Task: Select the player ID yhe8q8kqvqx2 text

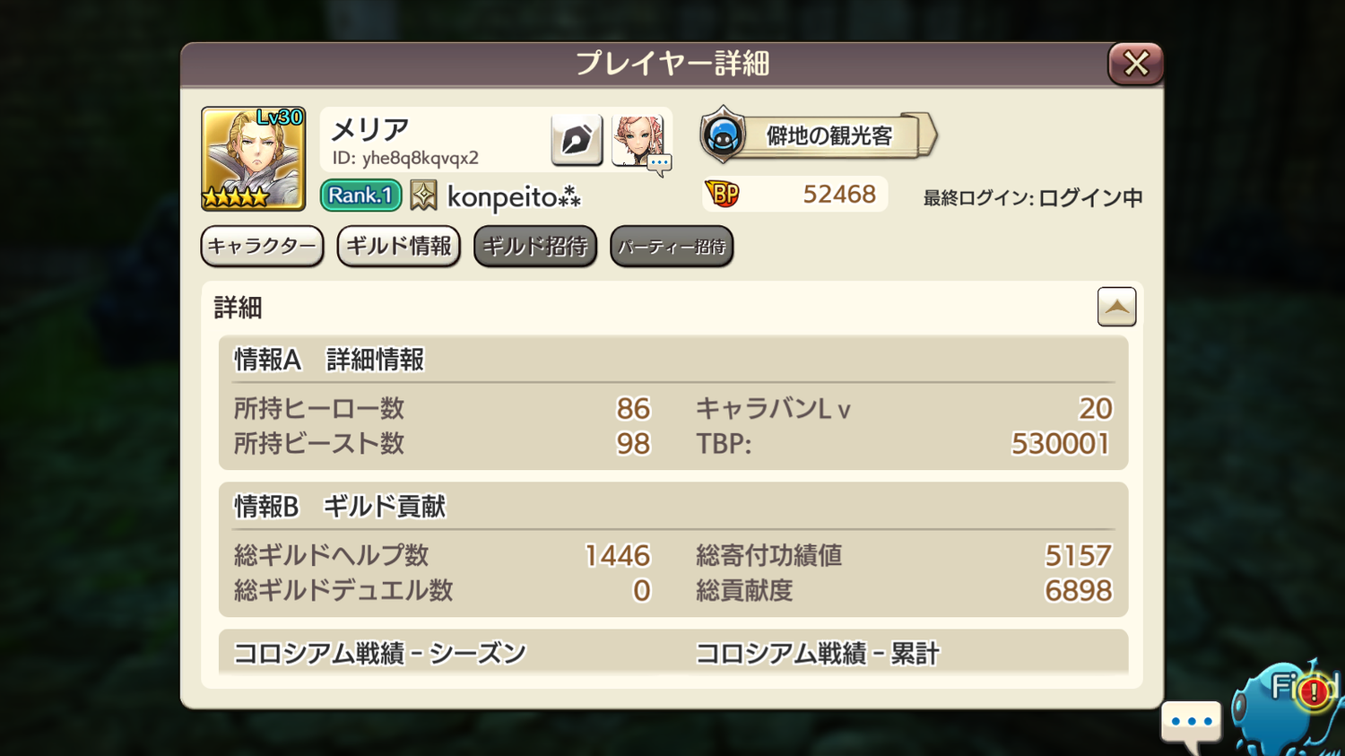Action: click(405, 158)
